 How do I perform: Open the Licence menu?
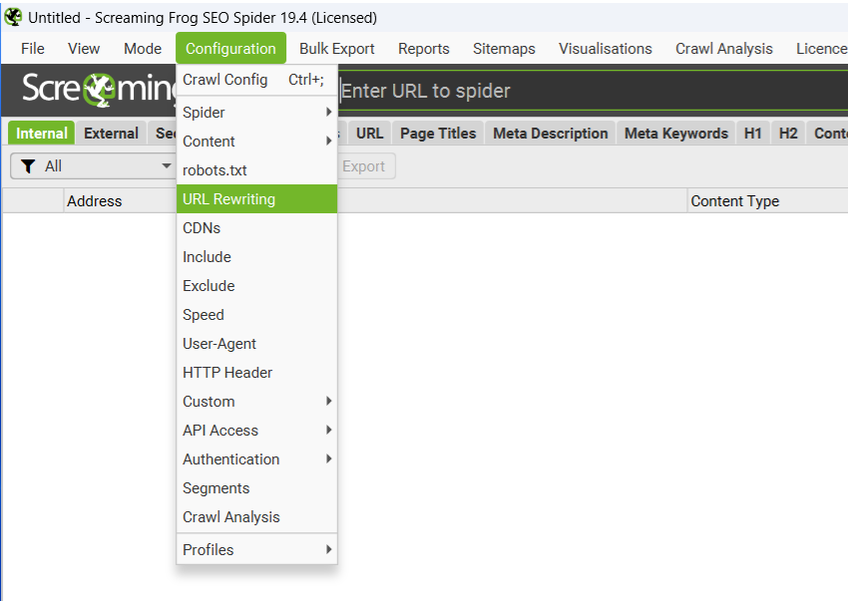[x=821, y=49]
